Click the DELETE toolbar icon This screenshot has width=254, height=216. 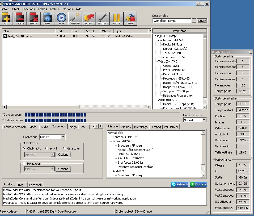click(20, 19)
